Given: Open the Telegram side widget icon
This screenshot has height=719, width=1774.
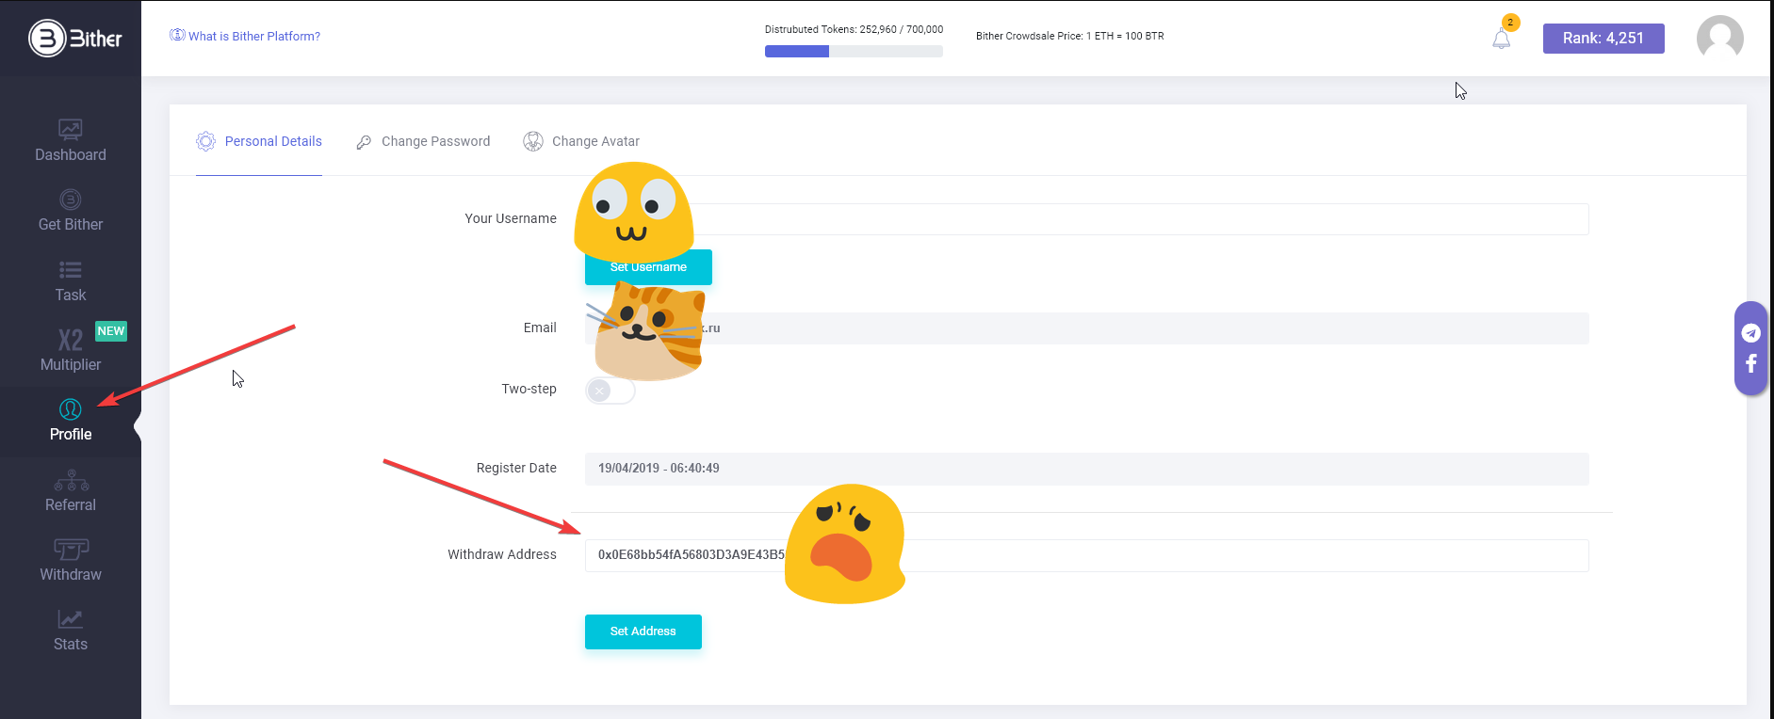Looking at the screenshot, I should [1750, 332].
